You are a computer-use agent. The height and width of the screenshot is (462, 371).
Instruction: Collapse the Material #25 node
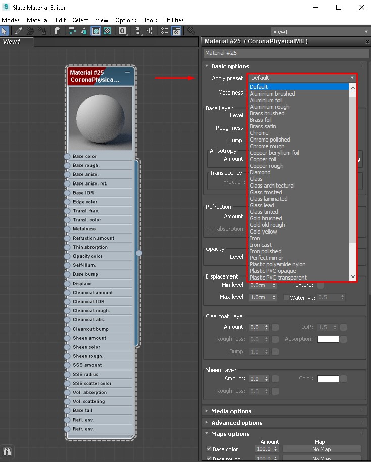point(127,72)
